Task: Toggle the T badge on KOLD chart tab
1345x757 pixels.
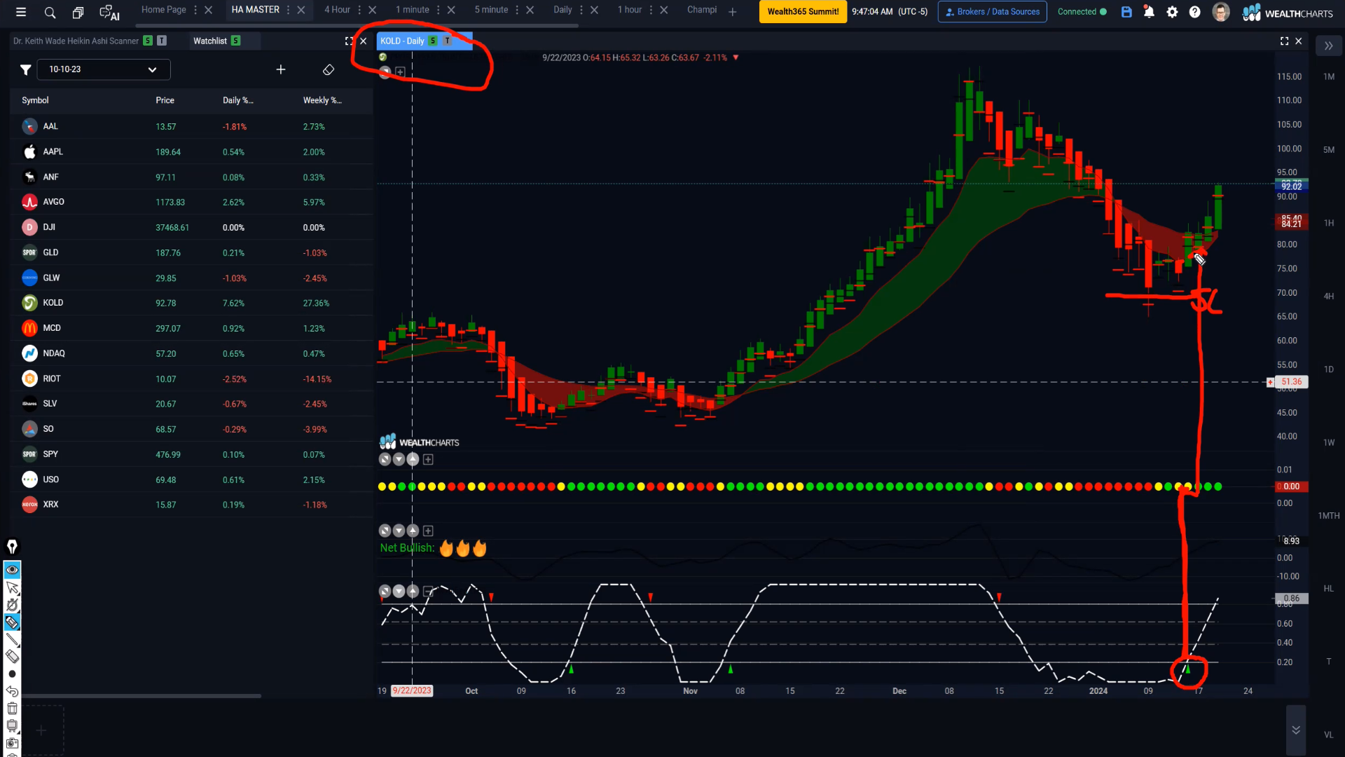Action: (x=447, y=41)
